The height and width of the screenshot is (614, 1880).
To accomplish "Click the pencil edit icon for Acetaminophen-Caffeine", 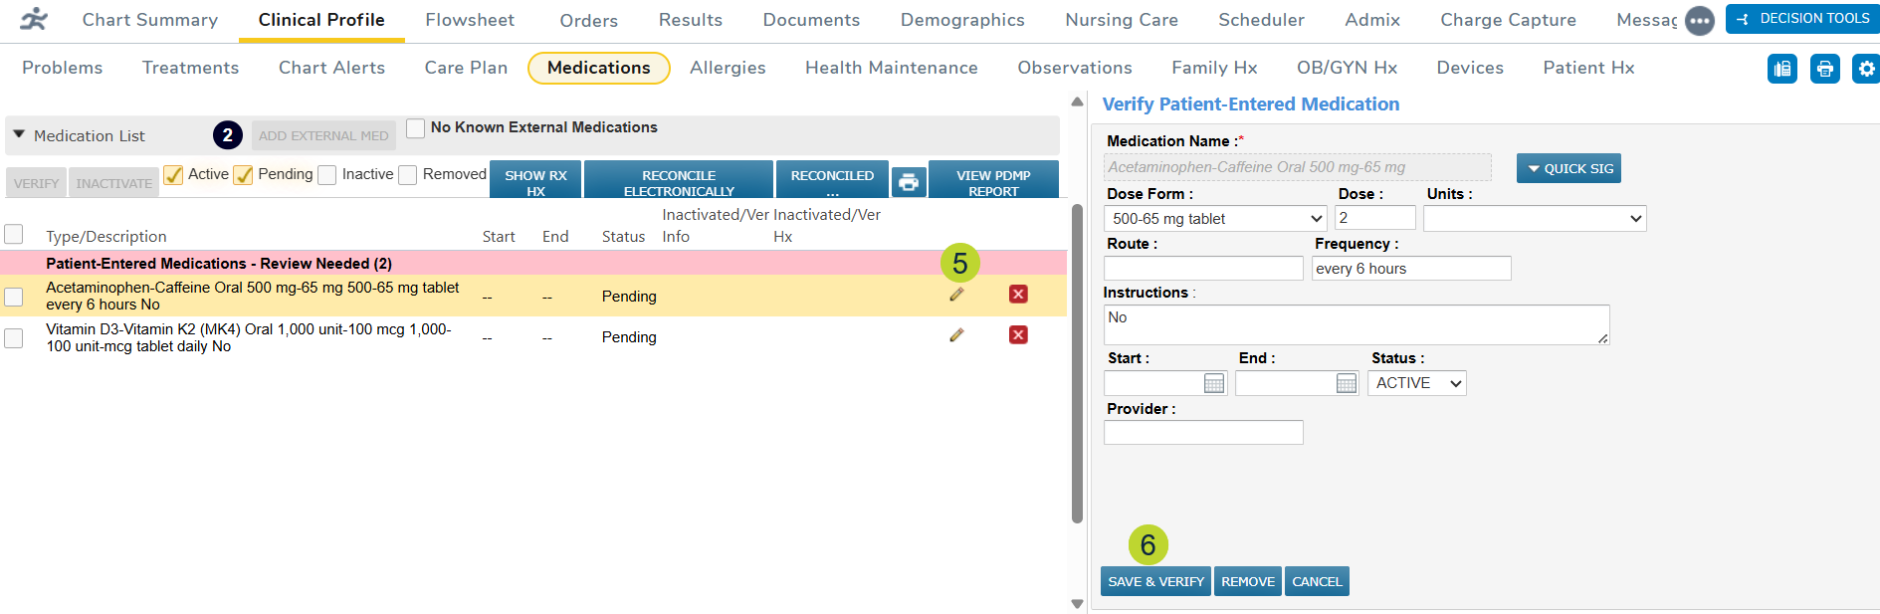I will 956,295.
